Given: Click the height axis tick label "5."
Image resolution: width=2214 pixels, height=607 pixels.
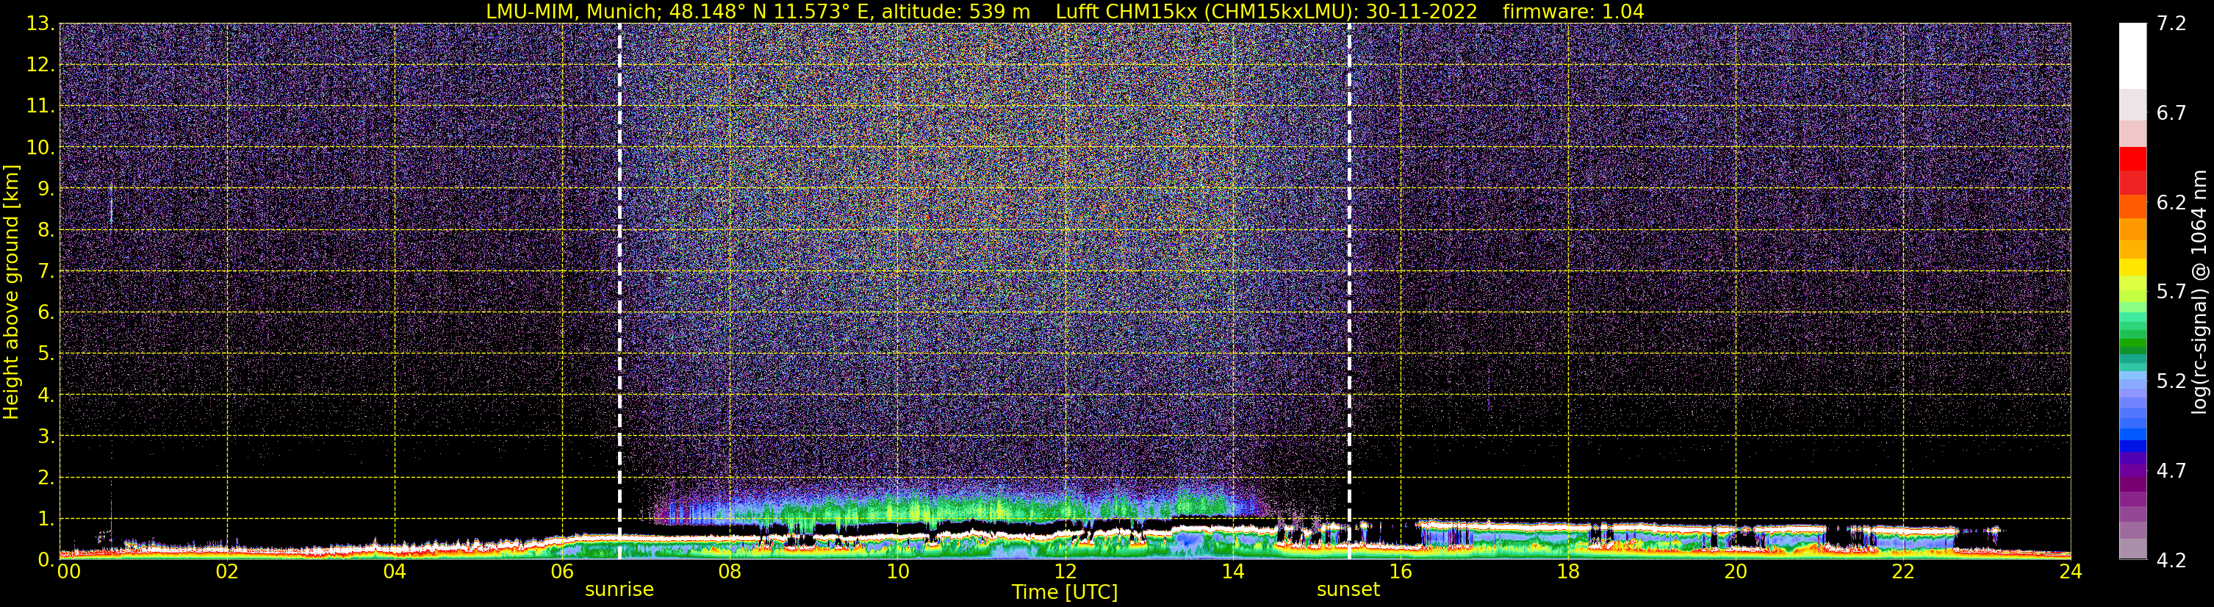Looking at the screenshot, I should (x=46, y=353).
